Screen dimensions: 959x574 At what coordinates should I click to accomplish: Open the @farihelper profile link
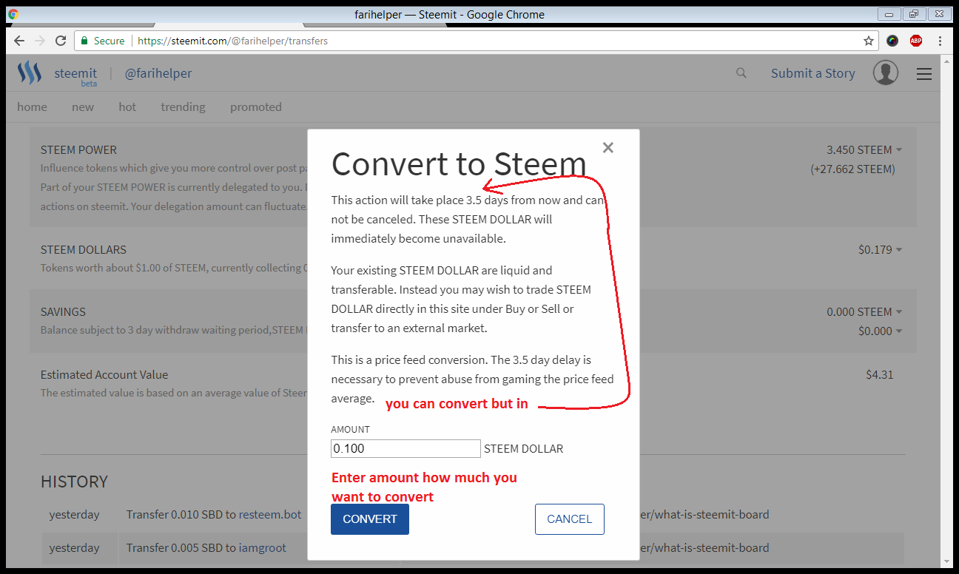coord(158,73)
